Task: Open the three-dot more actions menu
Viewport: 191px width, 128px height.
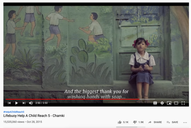Action: coord(185,123)
